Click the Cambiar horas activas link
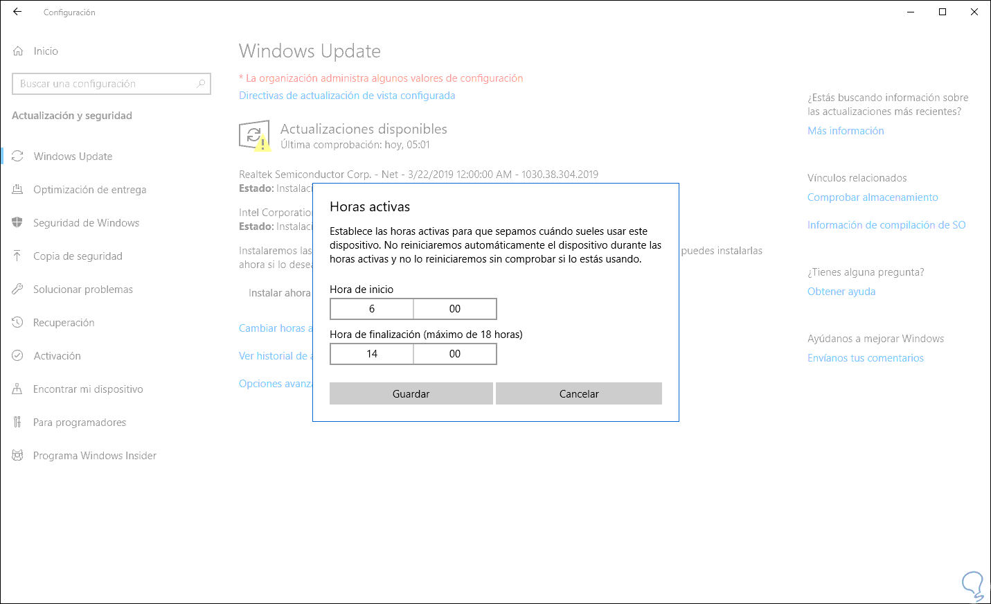The height and width of the screenshot is (604, 991). tap(276, 328)
